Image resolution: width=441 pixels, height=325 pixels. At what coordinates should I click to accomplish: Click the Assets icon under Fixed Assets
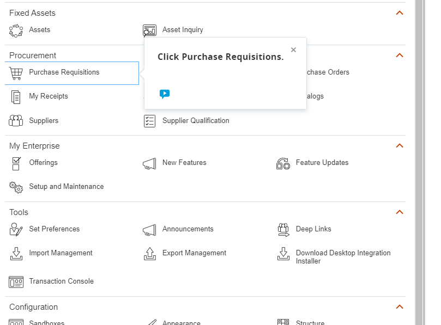point(16,30)
